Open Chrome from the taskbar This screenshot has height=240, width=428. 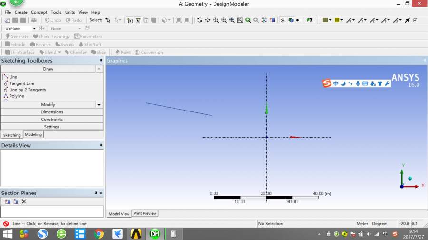point(99,234)
